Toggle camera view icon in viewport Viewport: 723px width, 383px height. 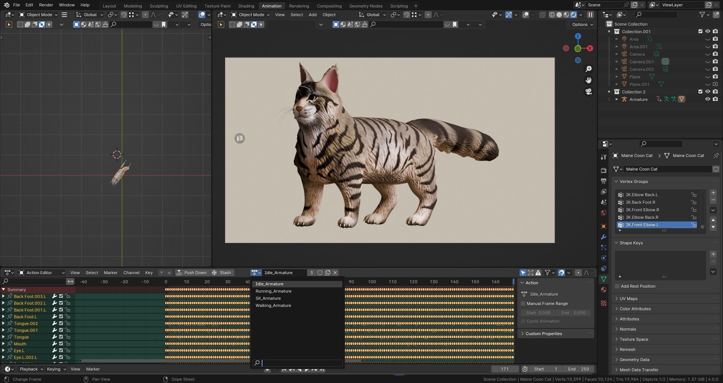click(589, 92)
